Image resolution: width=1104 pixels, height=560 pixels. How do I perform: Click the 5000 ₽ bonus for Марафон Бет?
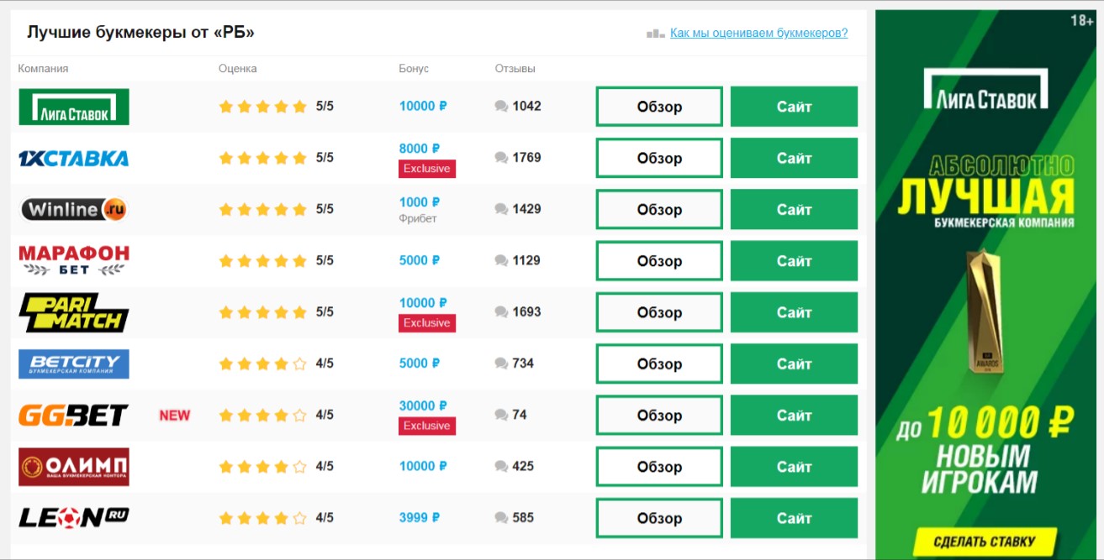[x=420, y=261]
